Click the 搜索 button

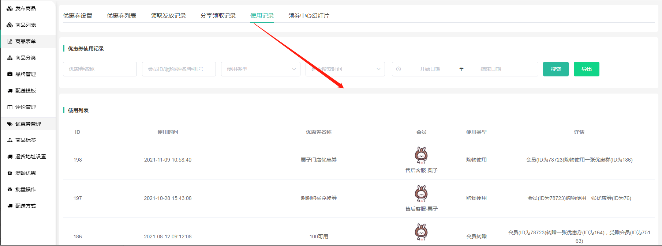(x=556, y=69)
